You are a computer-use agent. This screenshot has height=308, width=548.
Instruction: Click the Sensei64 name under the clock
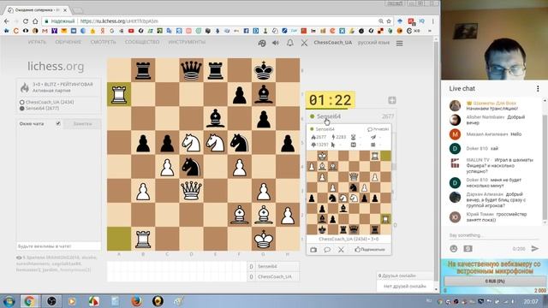coord(329,116)
